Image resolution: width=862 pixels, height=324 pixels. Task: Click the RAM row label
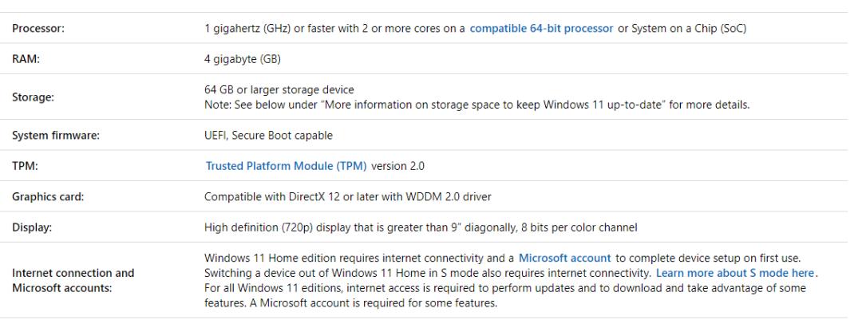[21, 58]
